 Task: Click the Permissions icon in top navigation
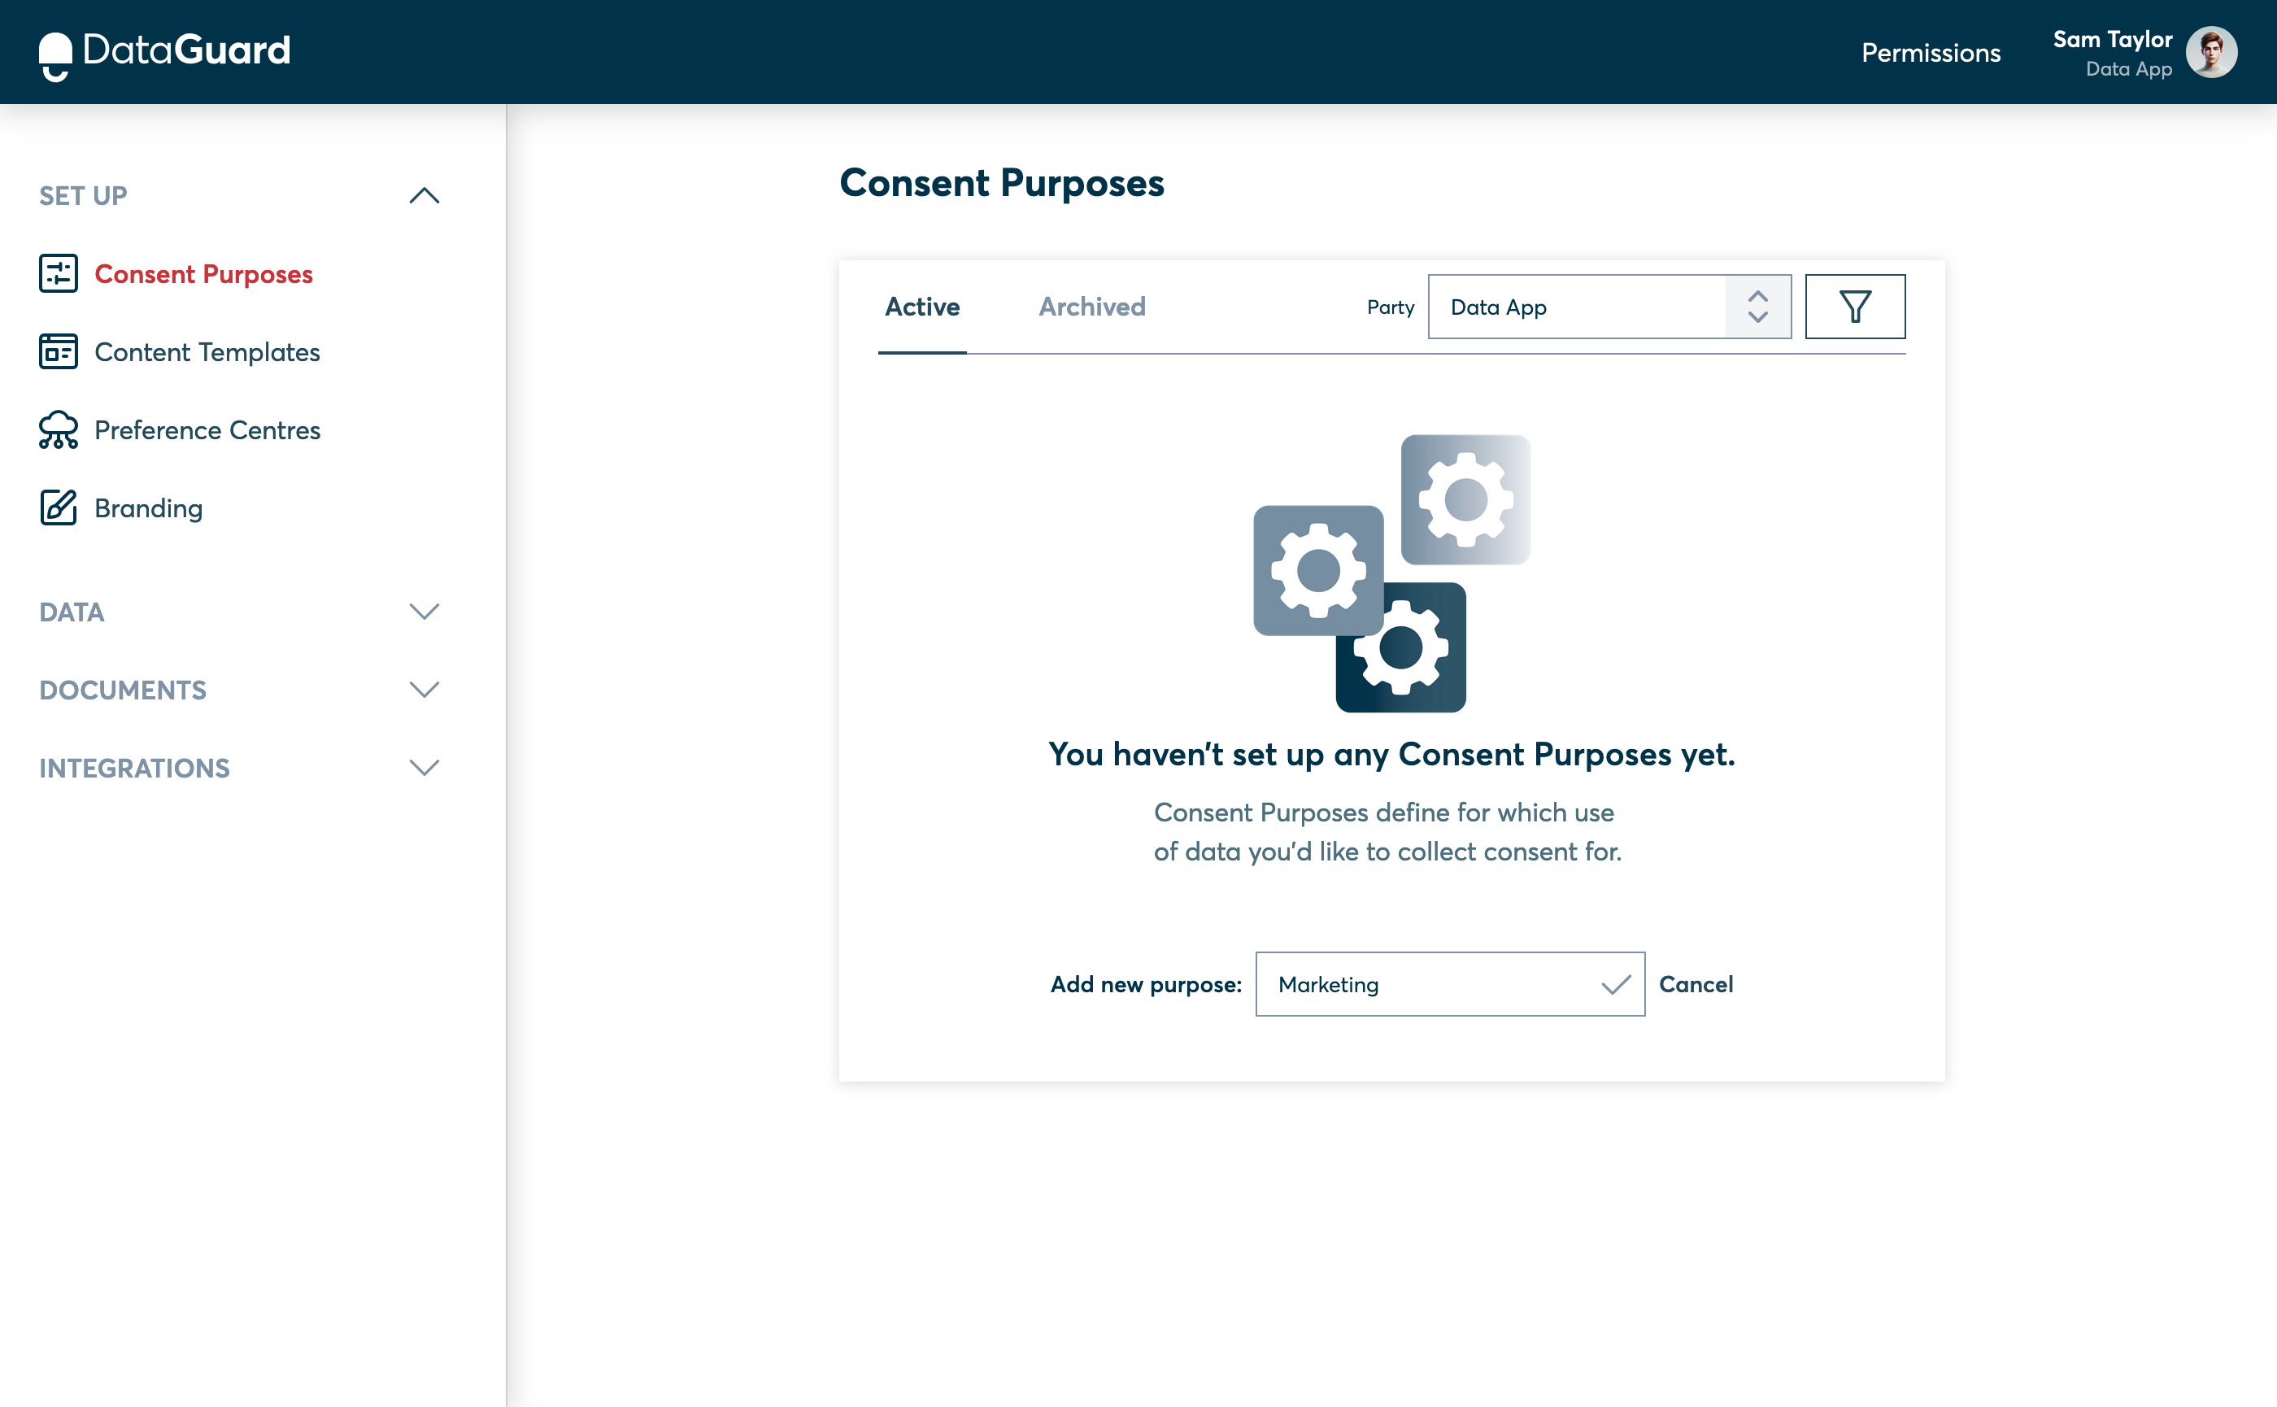click(1932, 52)
